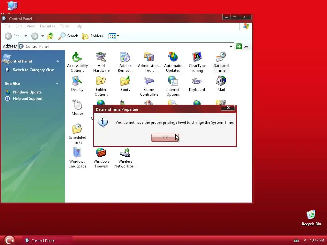Click the Back navigation button
Screen dimensions: 327x245
[13, 36]
